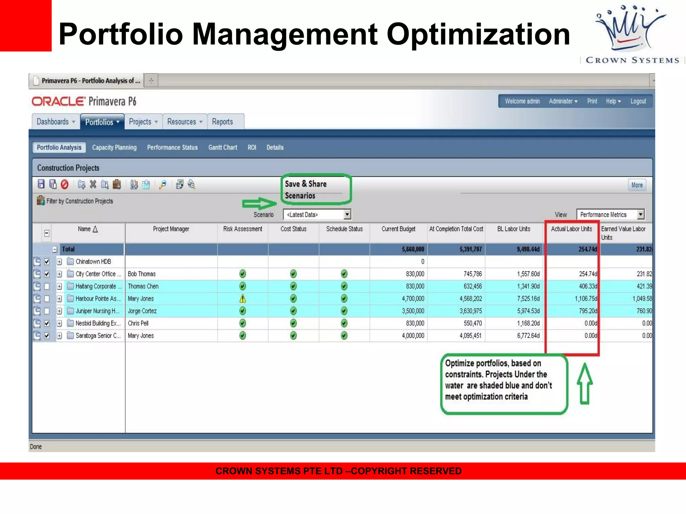Open the Gantt Chart page
Viewport: 686px width, 514px height.
tap(223, 147)
